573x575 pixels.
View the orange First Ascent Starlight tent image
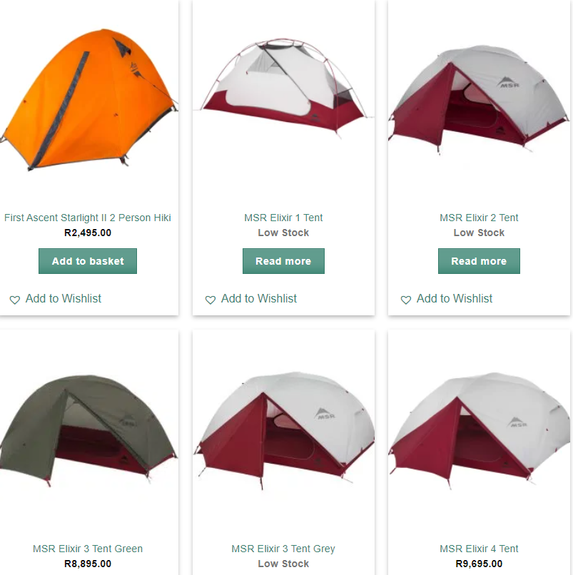coord(88,99)
